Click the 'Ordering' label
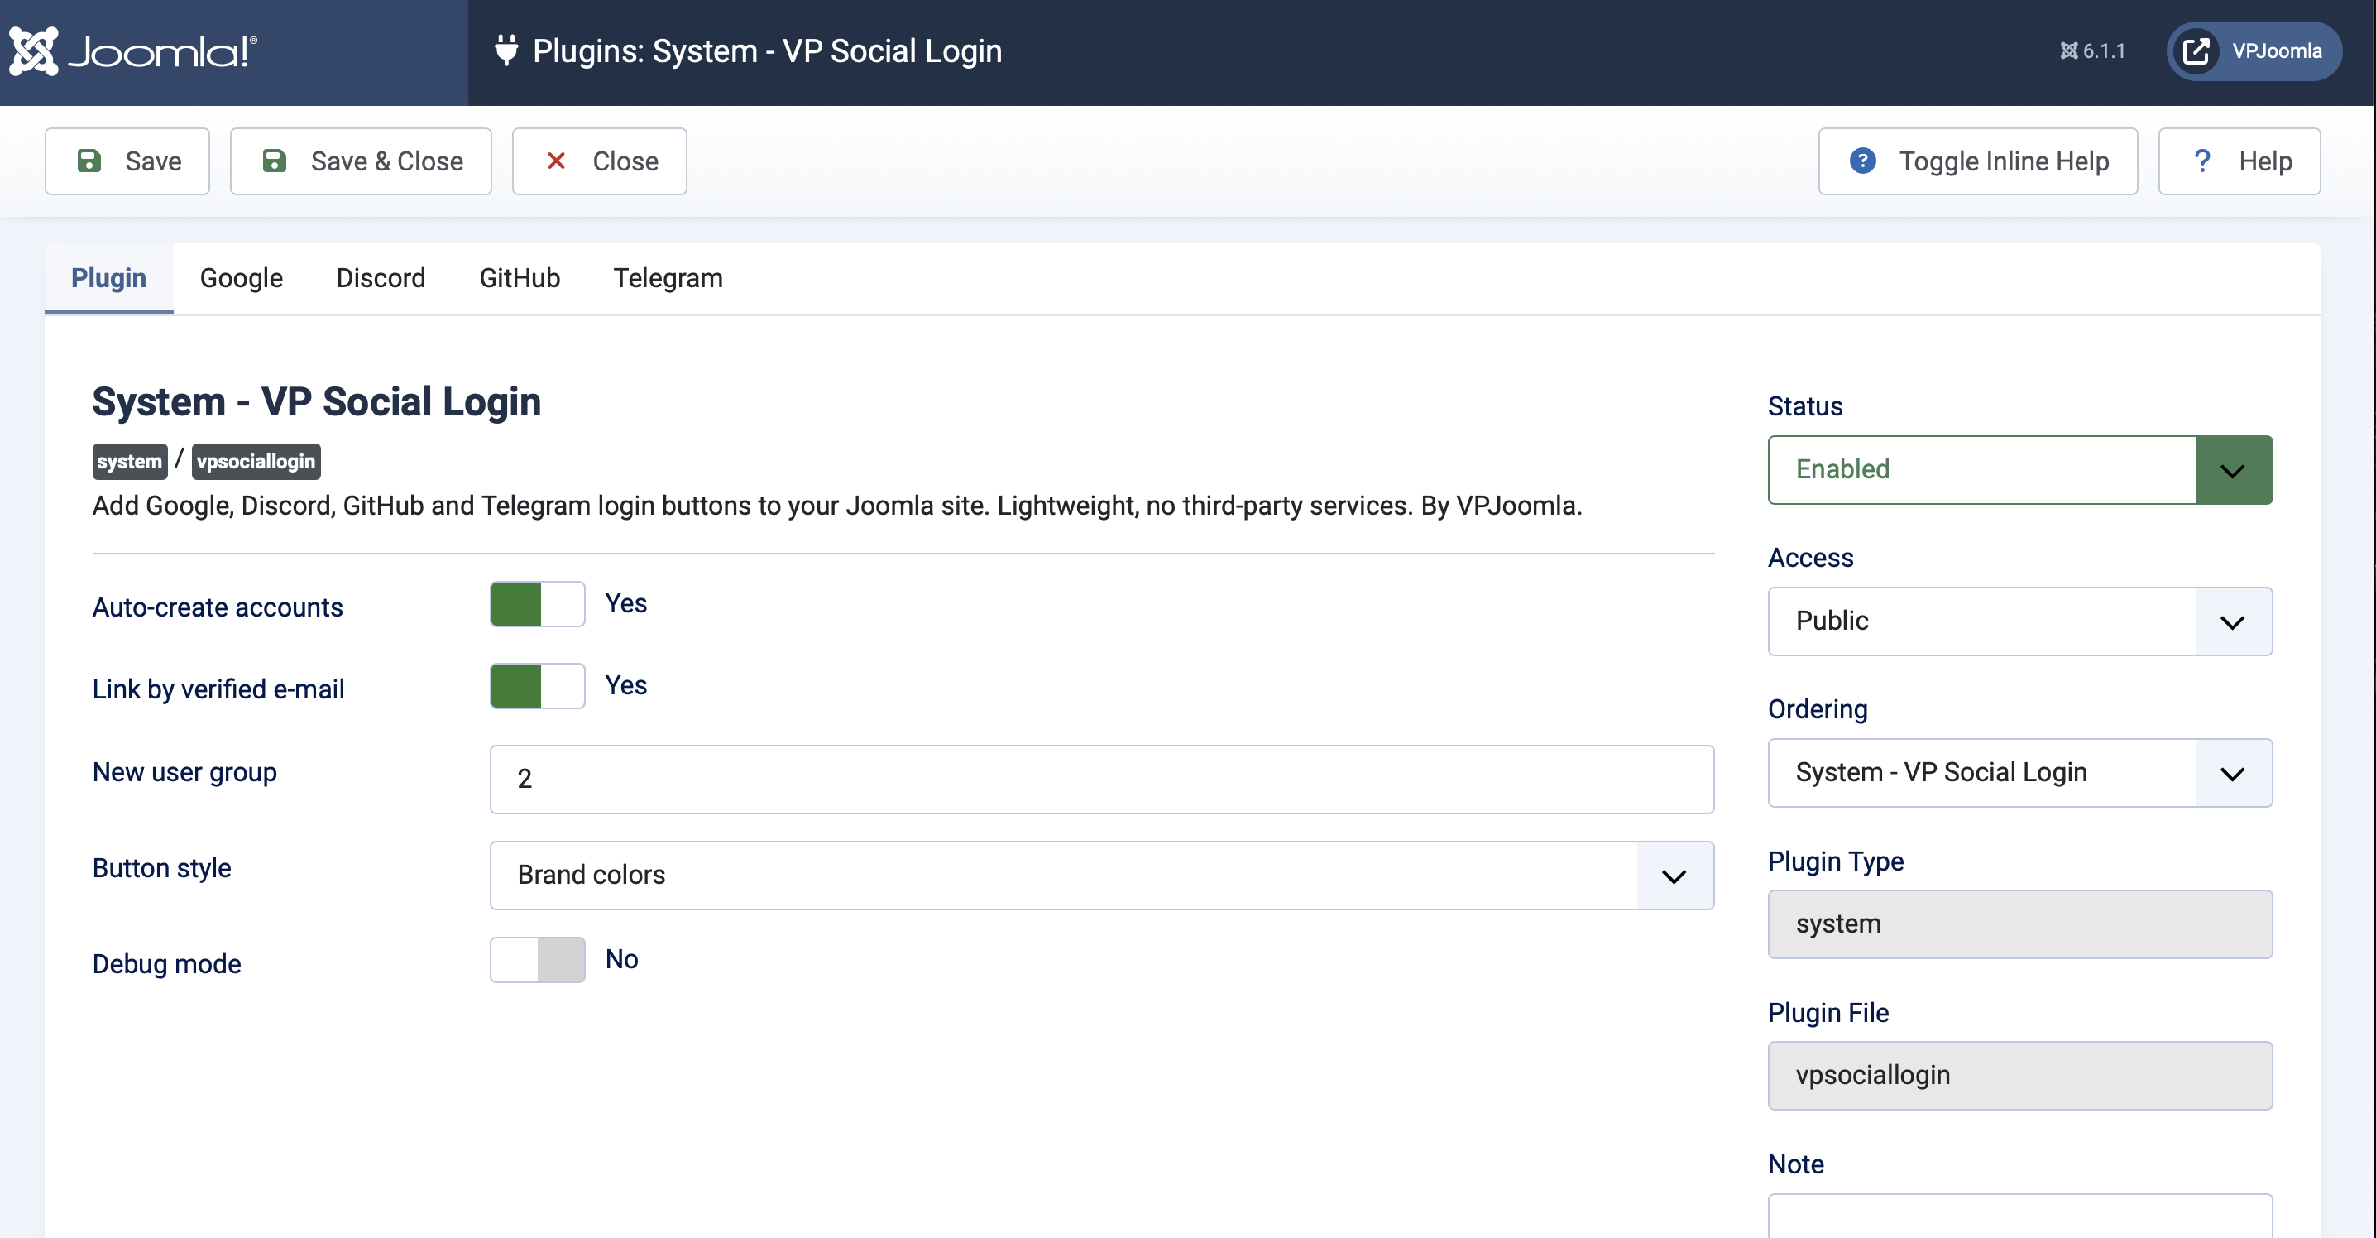Image resolution: width=2376 pixels, height=1238 pixels. (1817, 709)
